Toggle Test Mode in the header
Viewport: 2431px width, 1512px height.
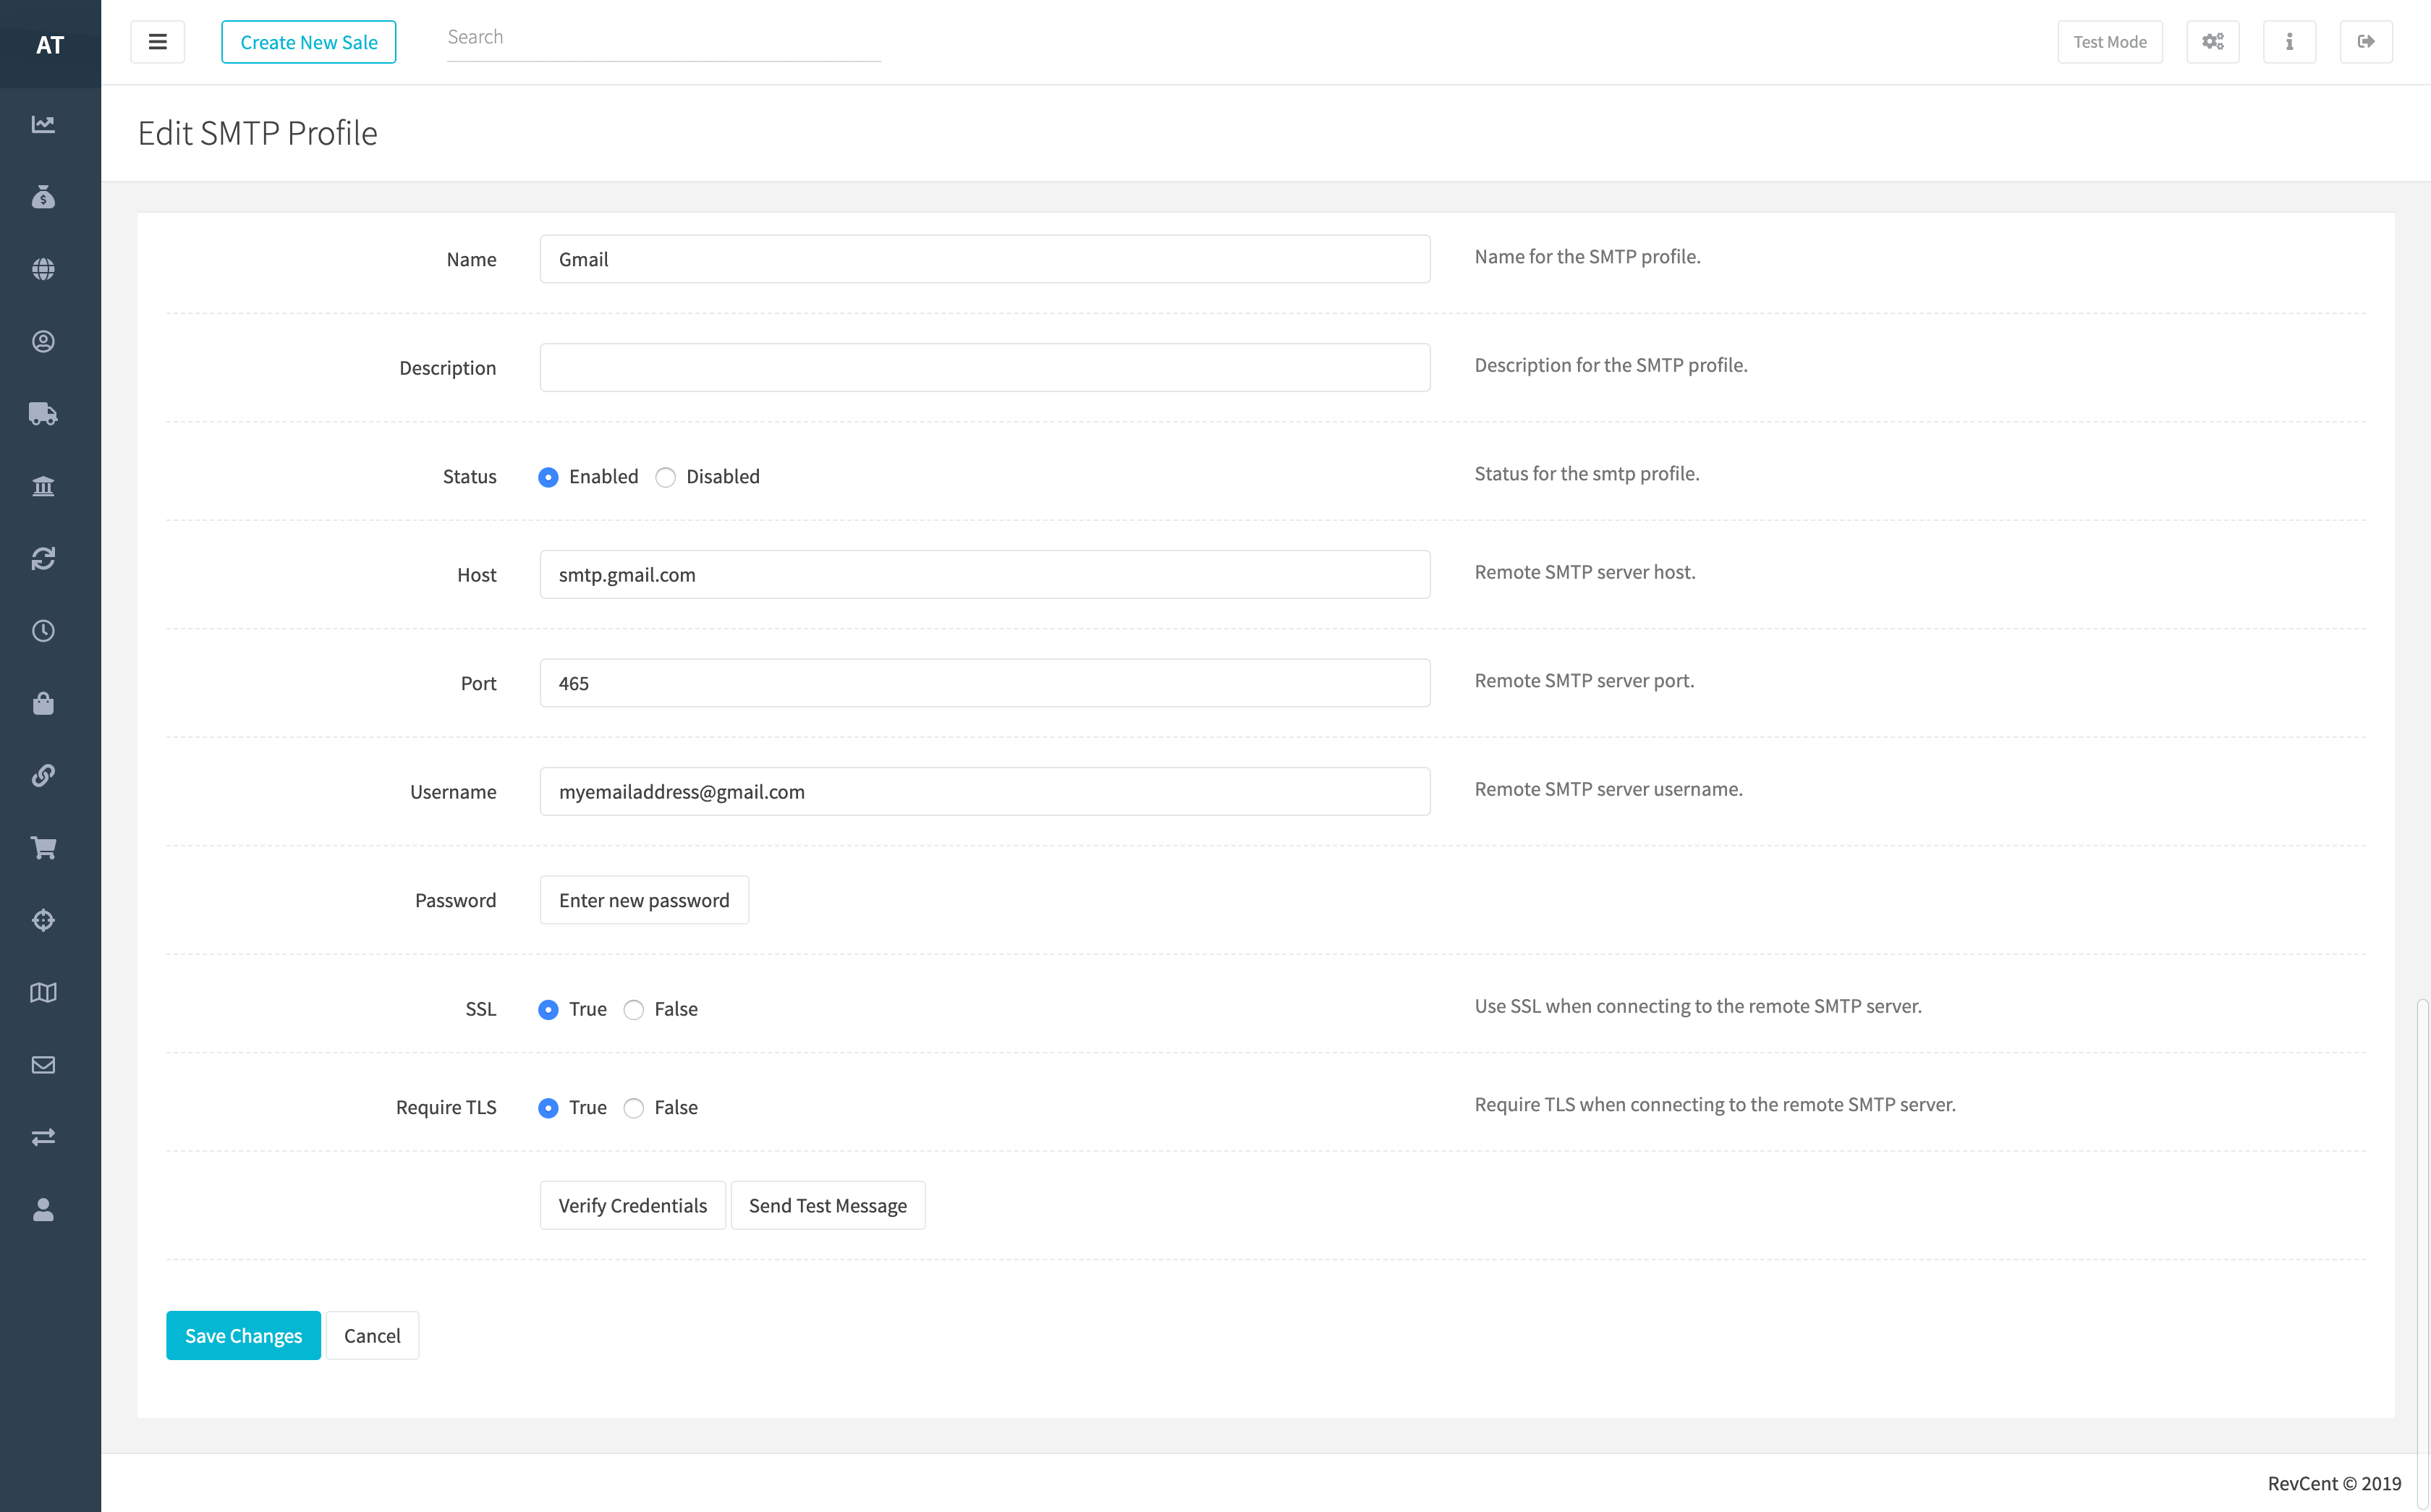click(x=2109, y=42)
